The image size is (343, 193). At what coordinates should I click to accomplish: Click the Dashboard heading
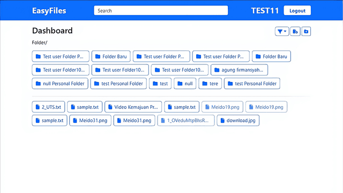53,31
